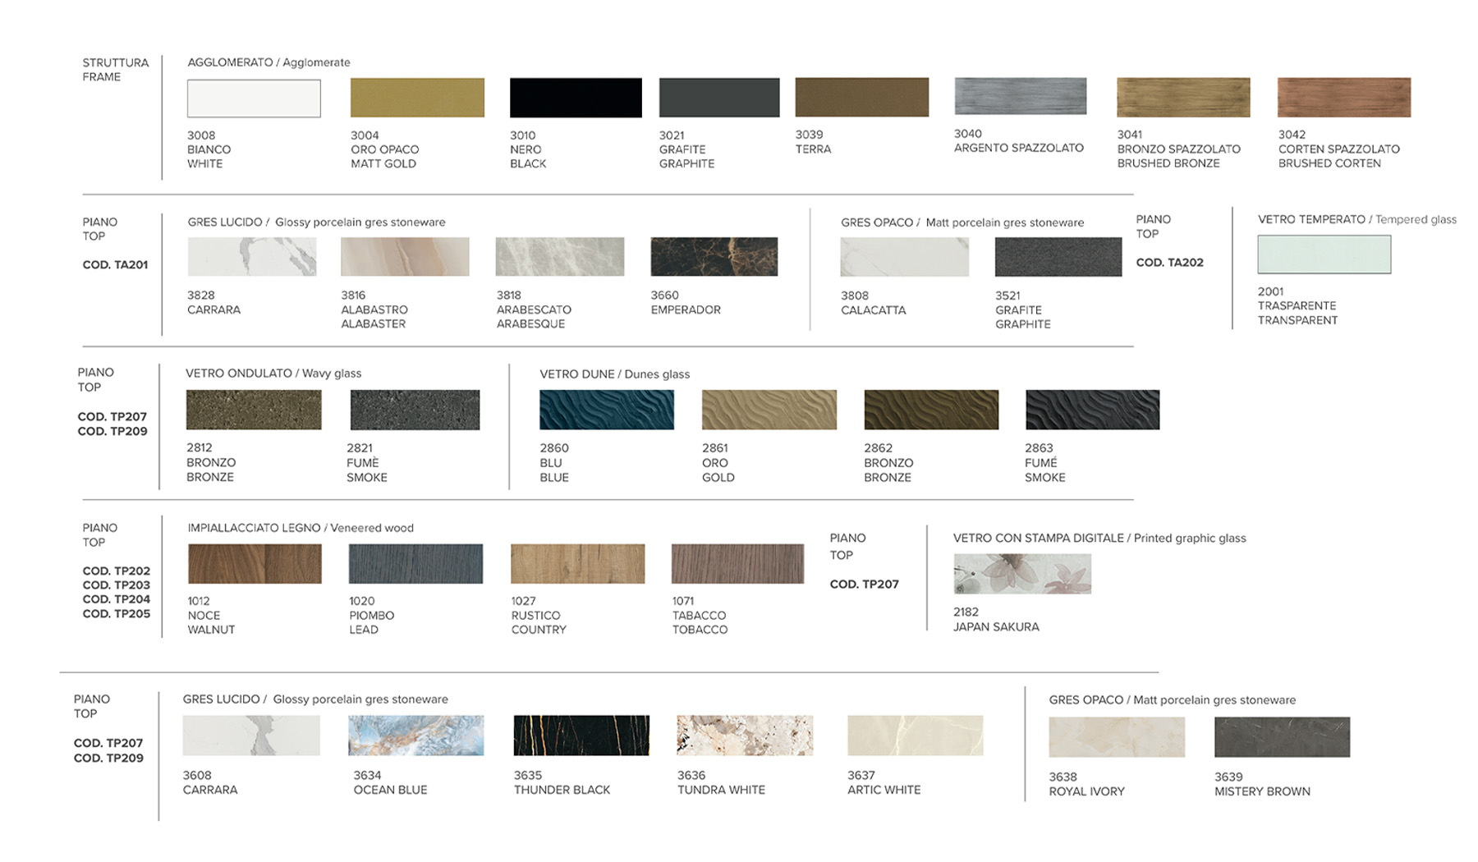Select the 3042 Corten Spazzolato swatch

[x=1343, y=97]
